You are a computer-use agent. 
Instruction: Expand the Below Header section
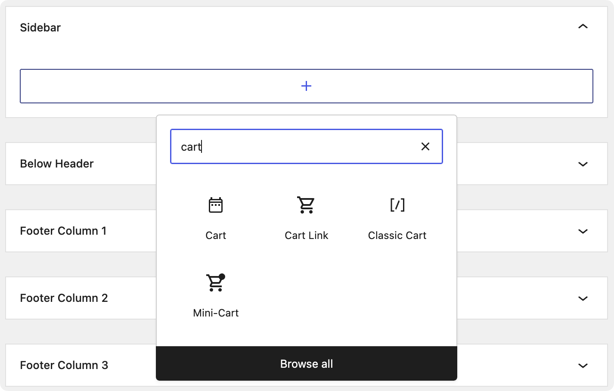pyautogui.click(x=583, y=164)
